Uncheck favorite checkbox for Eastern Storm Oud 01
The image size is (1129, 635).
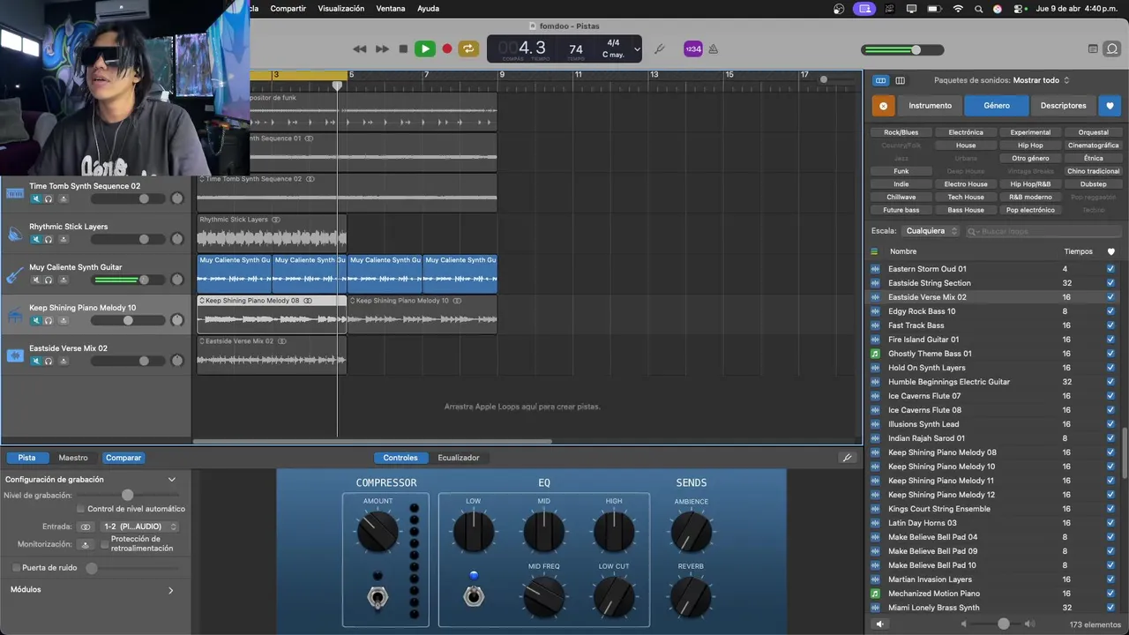click(x=1110, y=269)
